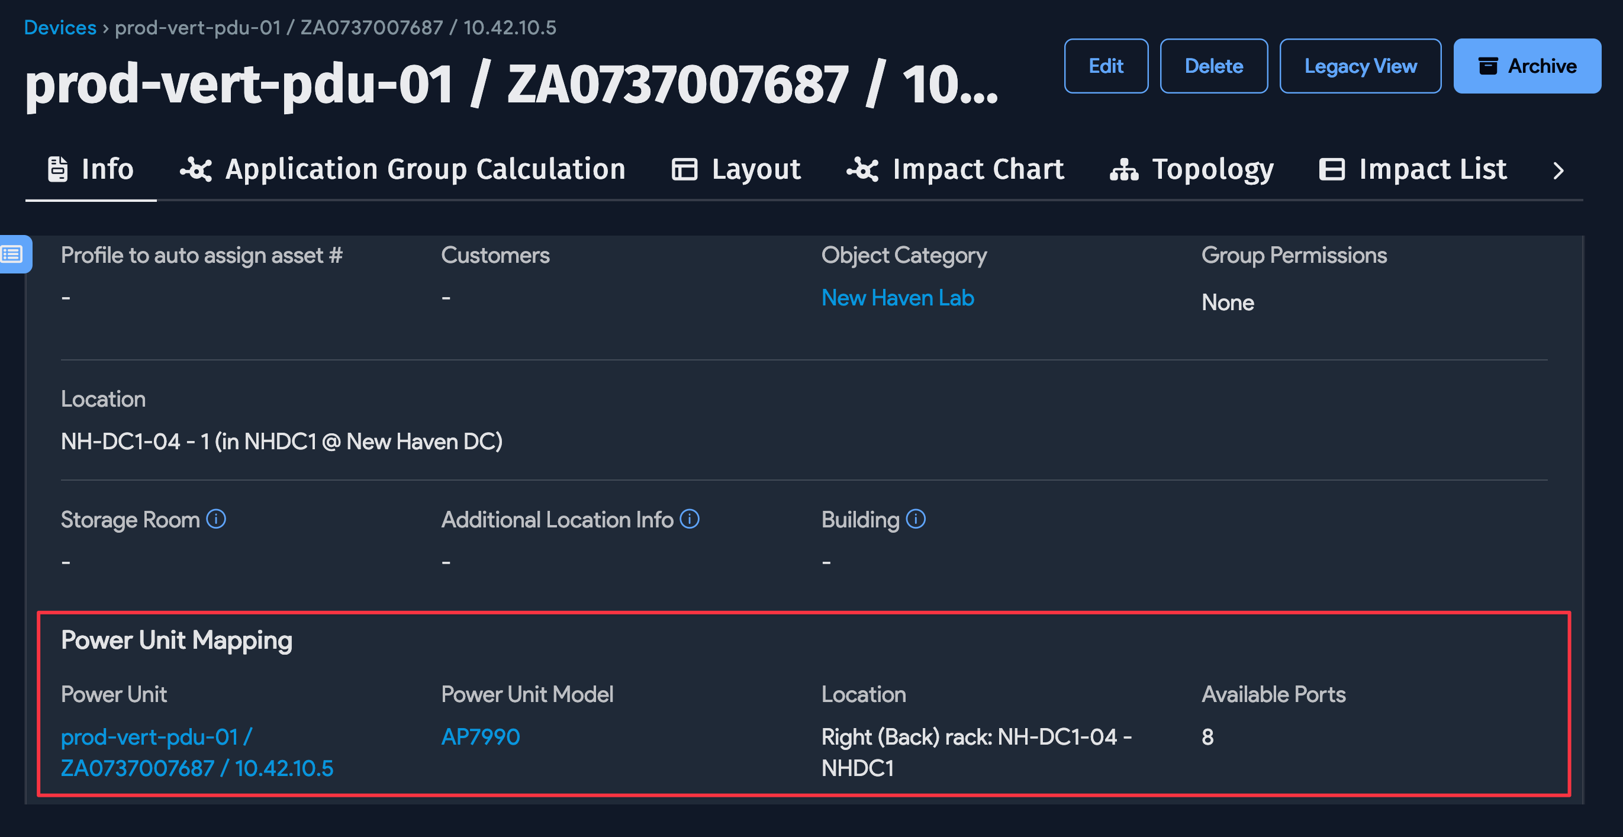Click the Storage Room info icon
This screenshot has height=837, width=1623.
click(216, 519)
